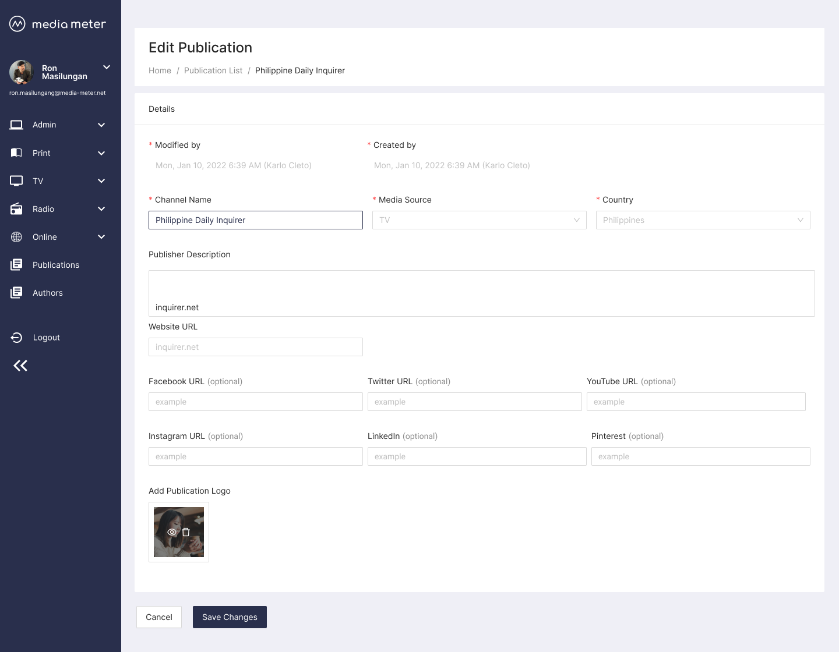
Task: Click the Online globe icon
Action: pyautogui.click(x=16, y=237)
